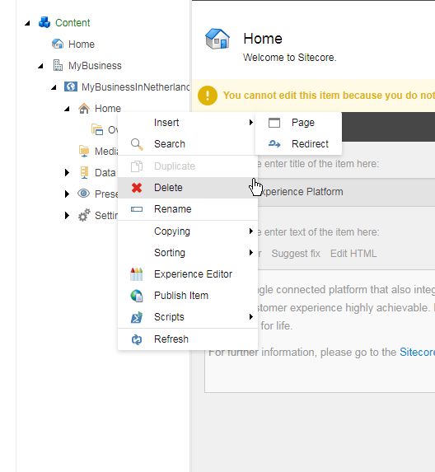This screenshot has height=472, width=435.
Task: Click the Redirect arrow icon in submenu
Action: 274,144
